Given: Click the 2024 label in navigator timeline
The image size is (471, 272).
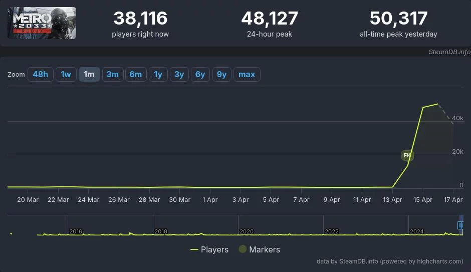Looking at the screenshot, I should (416, 231).
